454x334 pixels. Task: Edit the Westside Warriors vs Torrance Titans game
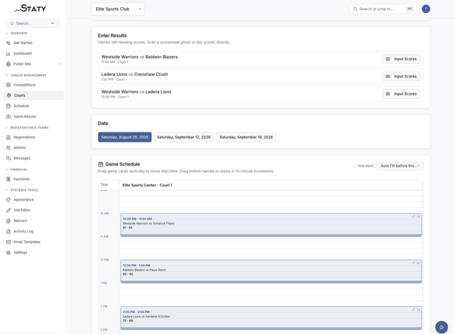413,217
